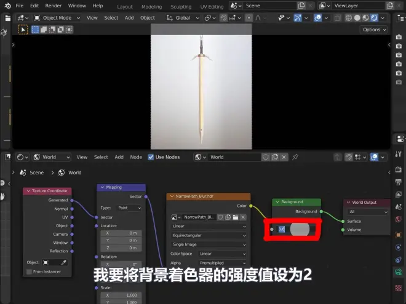406x304 pixels.
Task: Click the proportional editing falloff curve icon
Action: click(258, 18)
